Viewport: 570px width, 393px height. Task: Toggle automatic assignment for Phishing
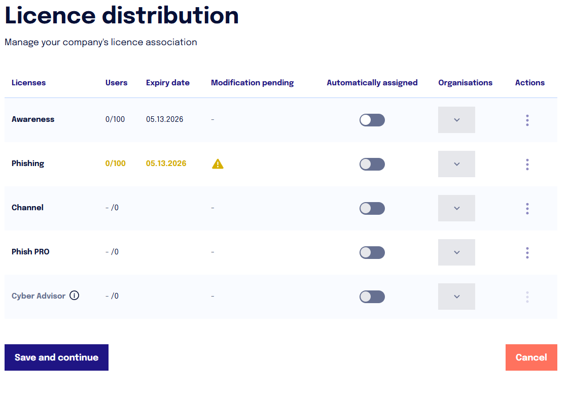[x=372, y=164]
